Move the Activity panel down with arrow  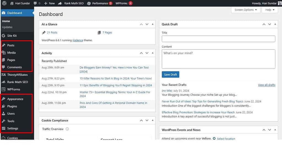tap(147, 53)
